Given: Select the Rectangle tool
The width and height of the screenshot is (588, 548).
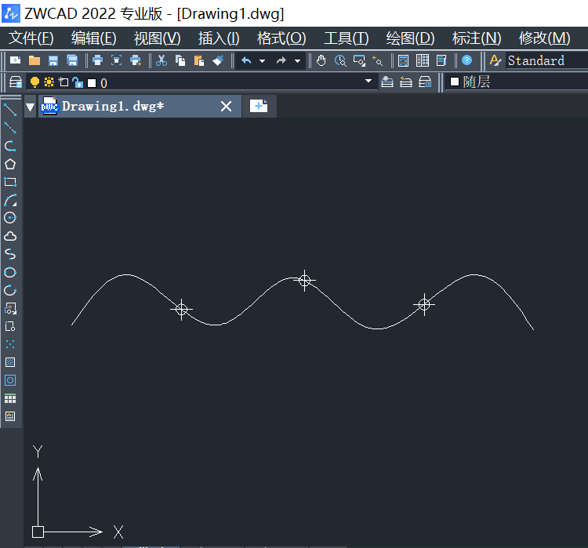Looking at the screenshot, I should pos(10,182).
